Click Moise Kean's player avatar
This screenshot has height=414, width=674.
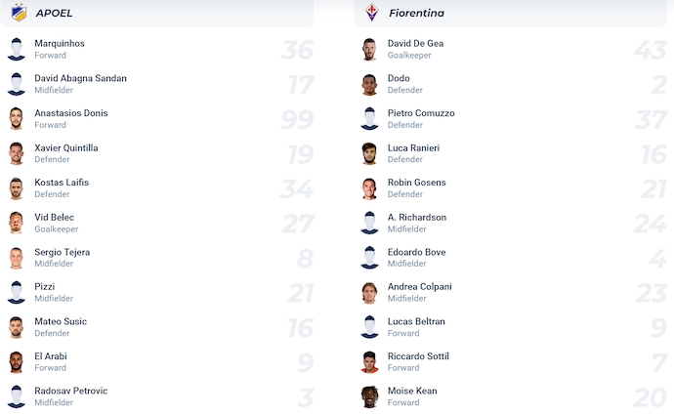[x=369, y=396]
